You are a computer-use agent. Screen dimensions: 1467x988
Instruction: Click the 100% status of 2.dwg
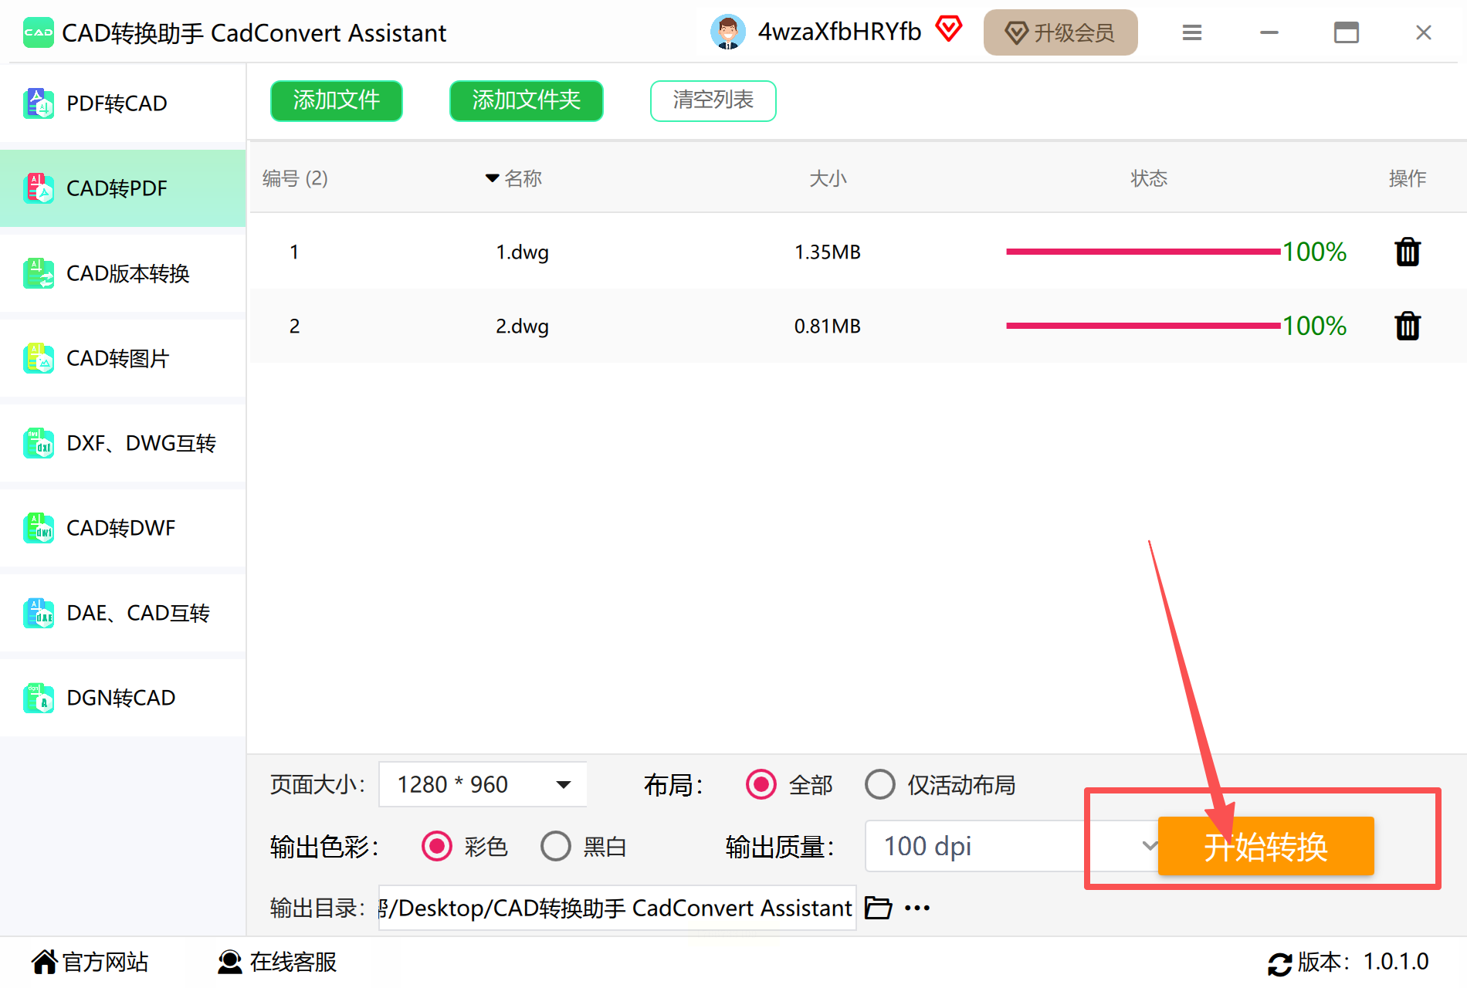coord(1314,326)
